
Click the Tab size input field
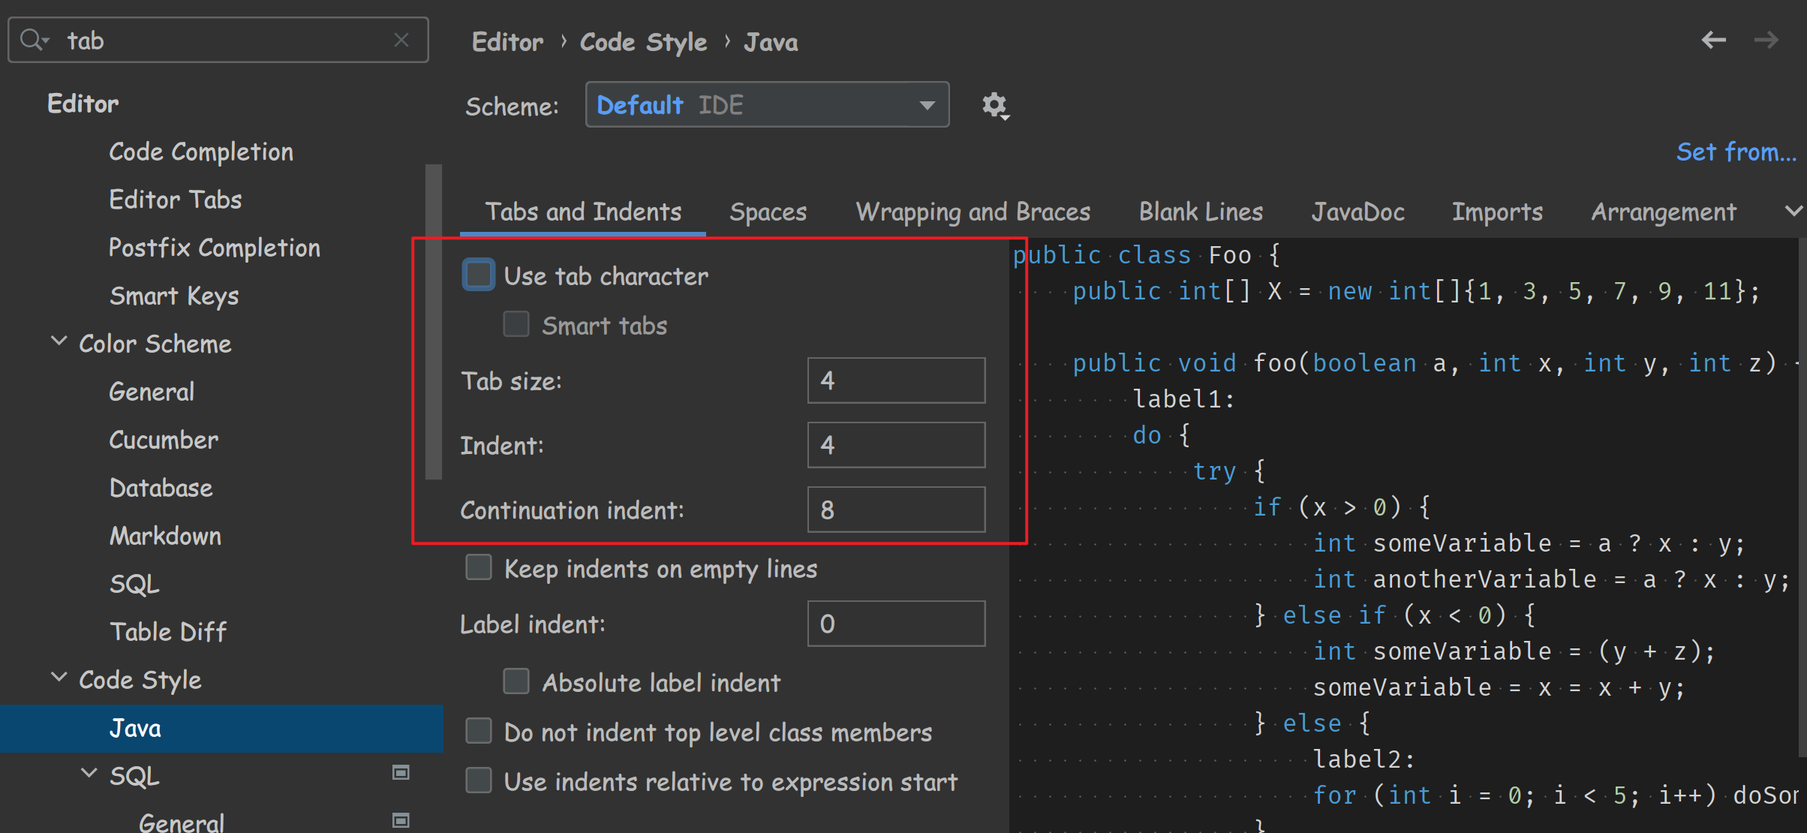(896, 380)
